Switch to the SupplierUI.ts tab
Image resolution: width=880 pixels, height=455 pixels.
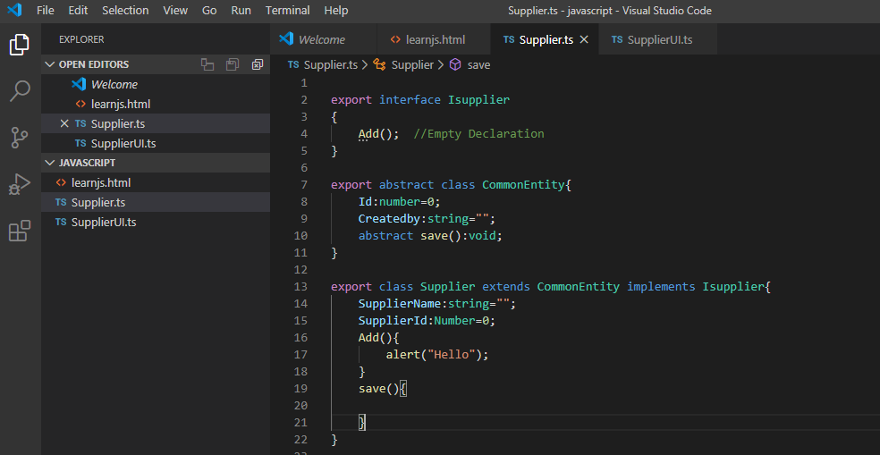(x=657, y=39)
